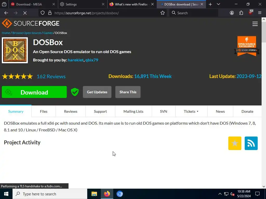The height and width of the screenshot is (199, 266).
Task: Click the 2023-09-12 last update link
Action: click(x=249, y=76)
